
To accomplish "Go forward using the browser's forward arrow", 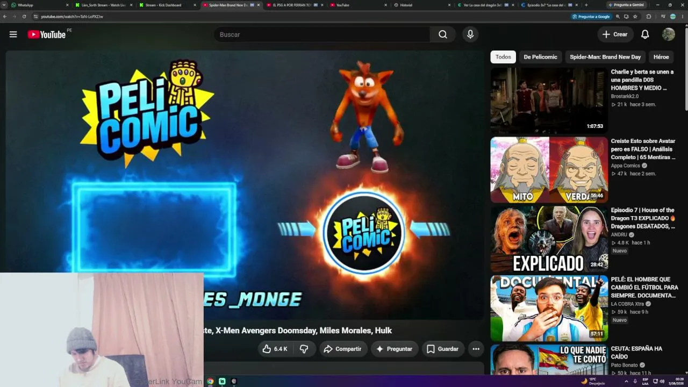I will click(x=15, y=17).
